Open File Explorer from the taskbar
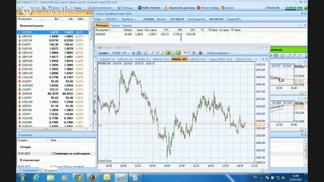Image resolution: width=324 pixels, height=182 pixels. click(x=51, y=177)
